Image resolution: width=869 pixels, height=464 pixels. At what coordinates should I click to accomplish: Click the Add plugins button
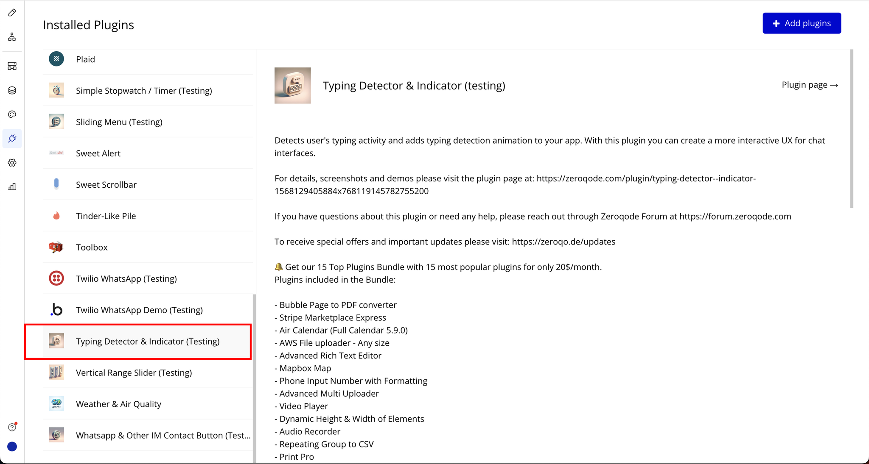point(802,23)
